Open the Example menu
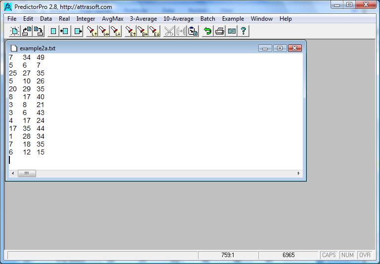 233,19
